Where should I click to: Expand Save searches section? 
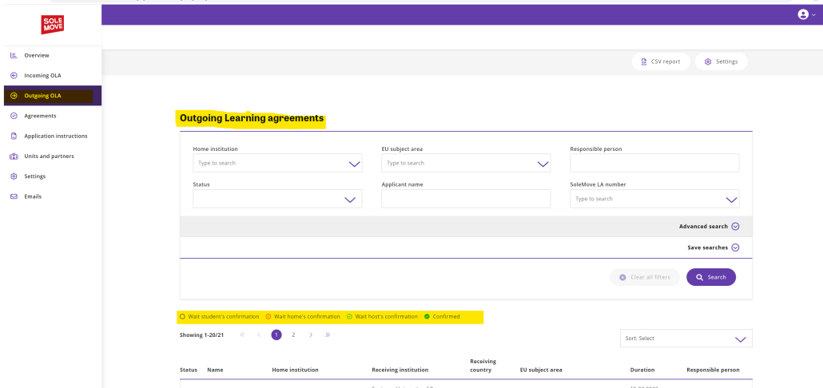click(713, 247)
